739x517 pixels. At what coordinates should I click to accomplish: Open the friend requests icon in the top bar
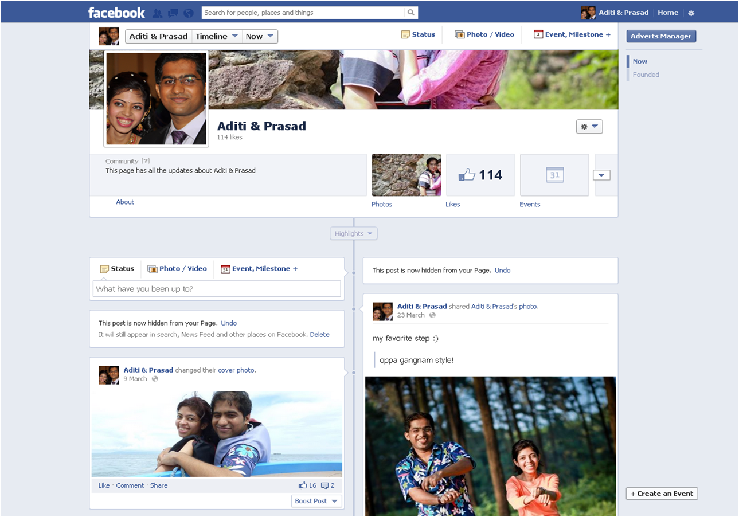(157, 13)
